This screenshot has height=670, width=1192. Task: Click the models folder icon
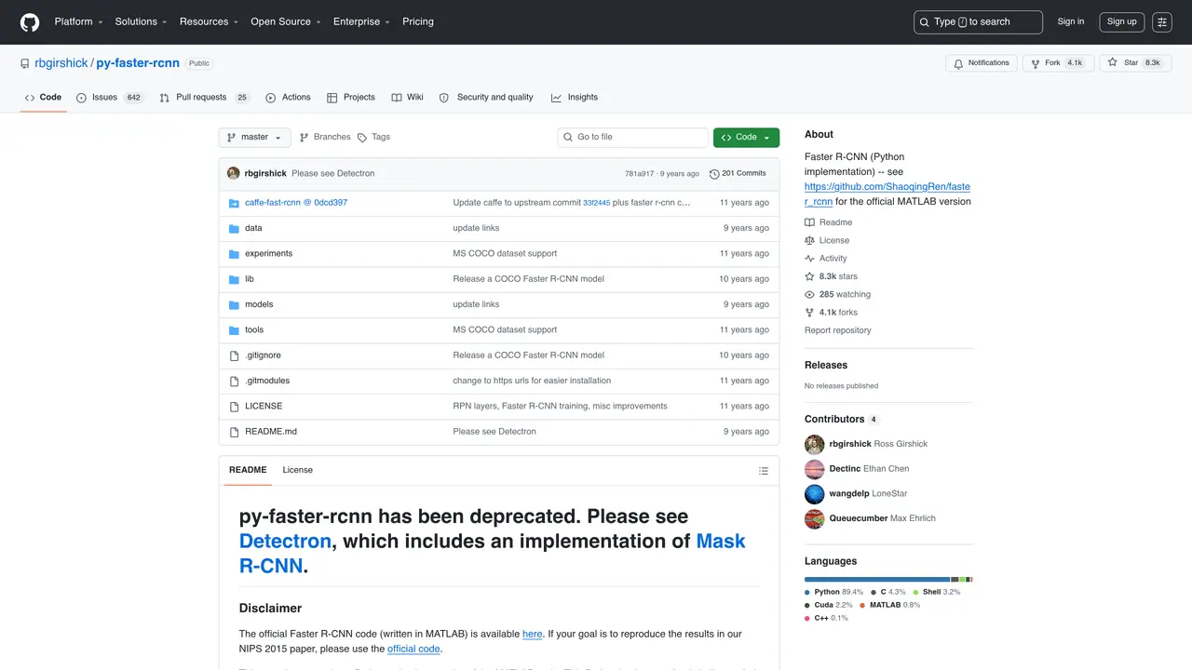[235, 304]
